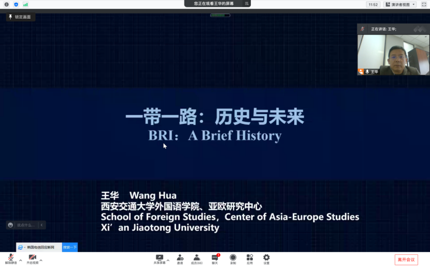Click the Wang Hua presenter name text
Screen dimensions: 430x268
pyautogui.click(x=153, y=195)
